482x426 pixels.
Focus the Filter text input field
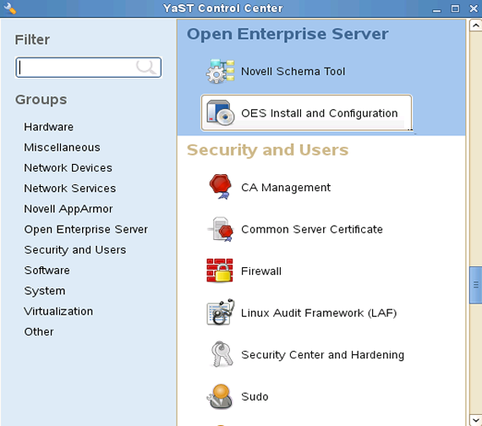click(88, 68)
